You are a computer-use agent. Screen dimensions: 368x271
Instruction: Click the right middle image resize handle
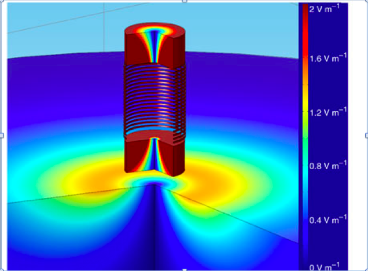[366, 135]
